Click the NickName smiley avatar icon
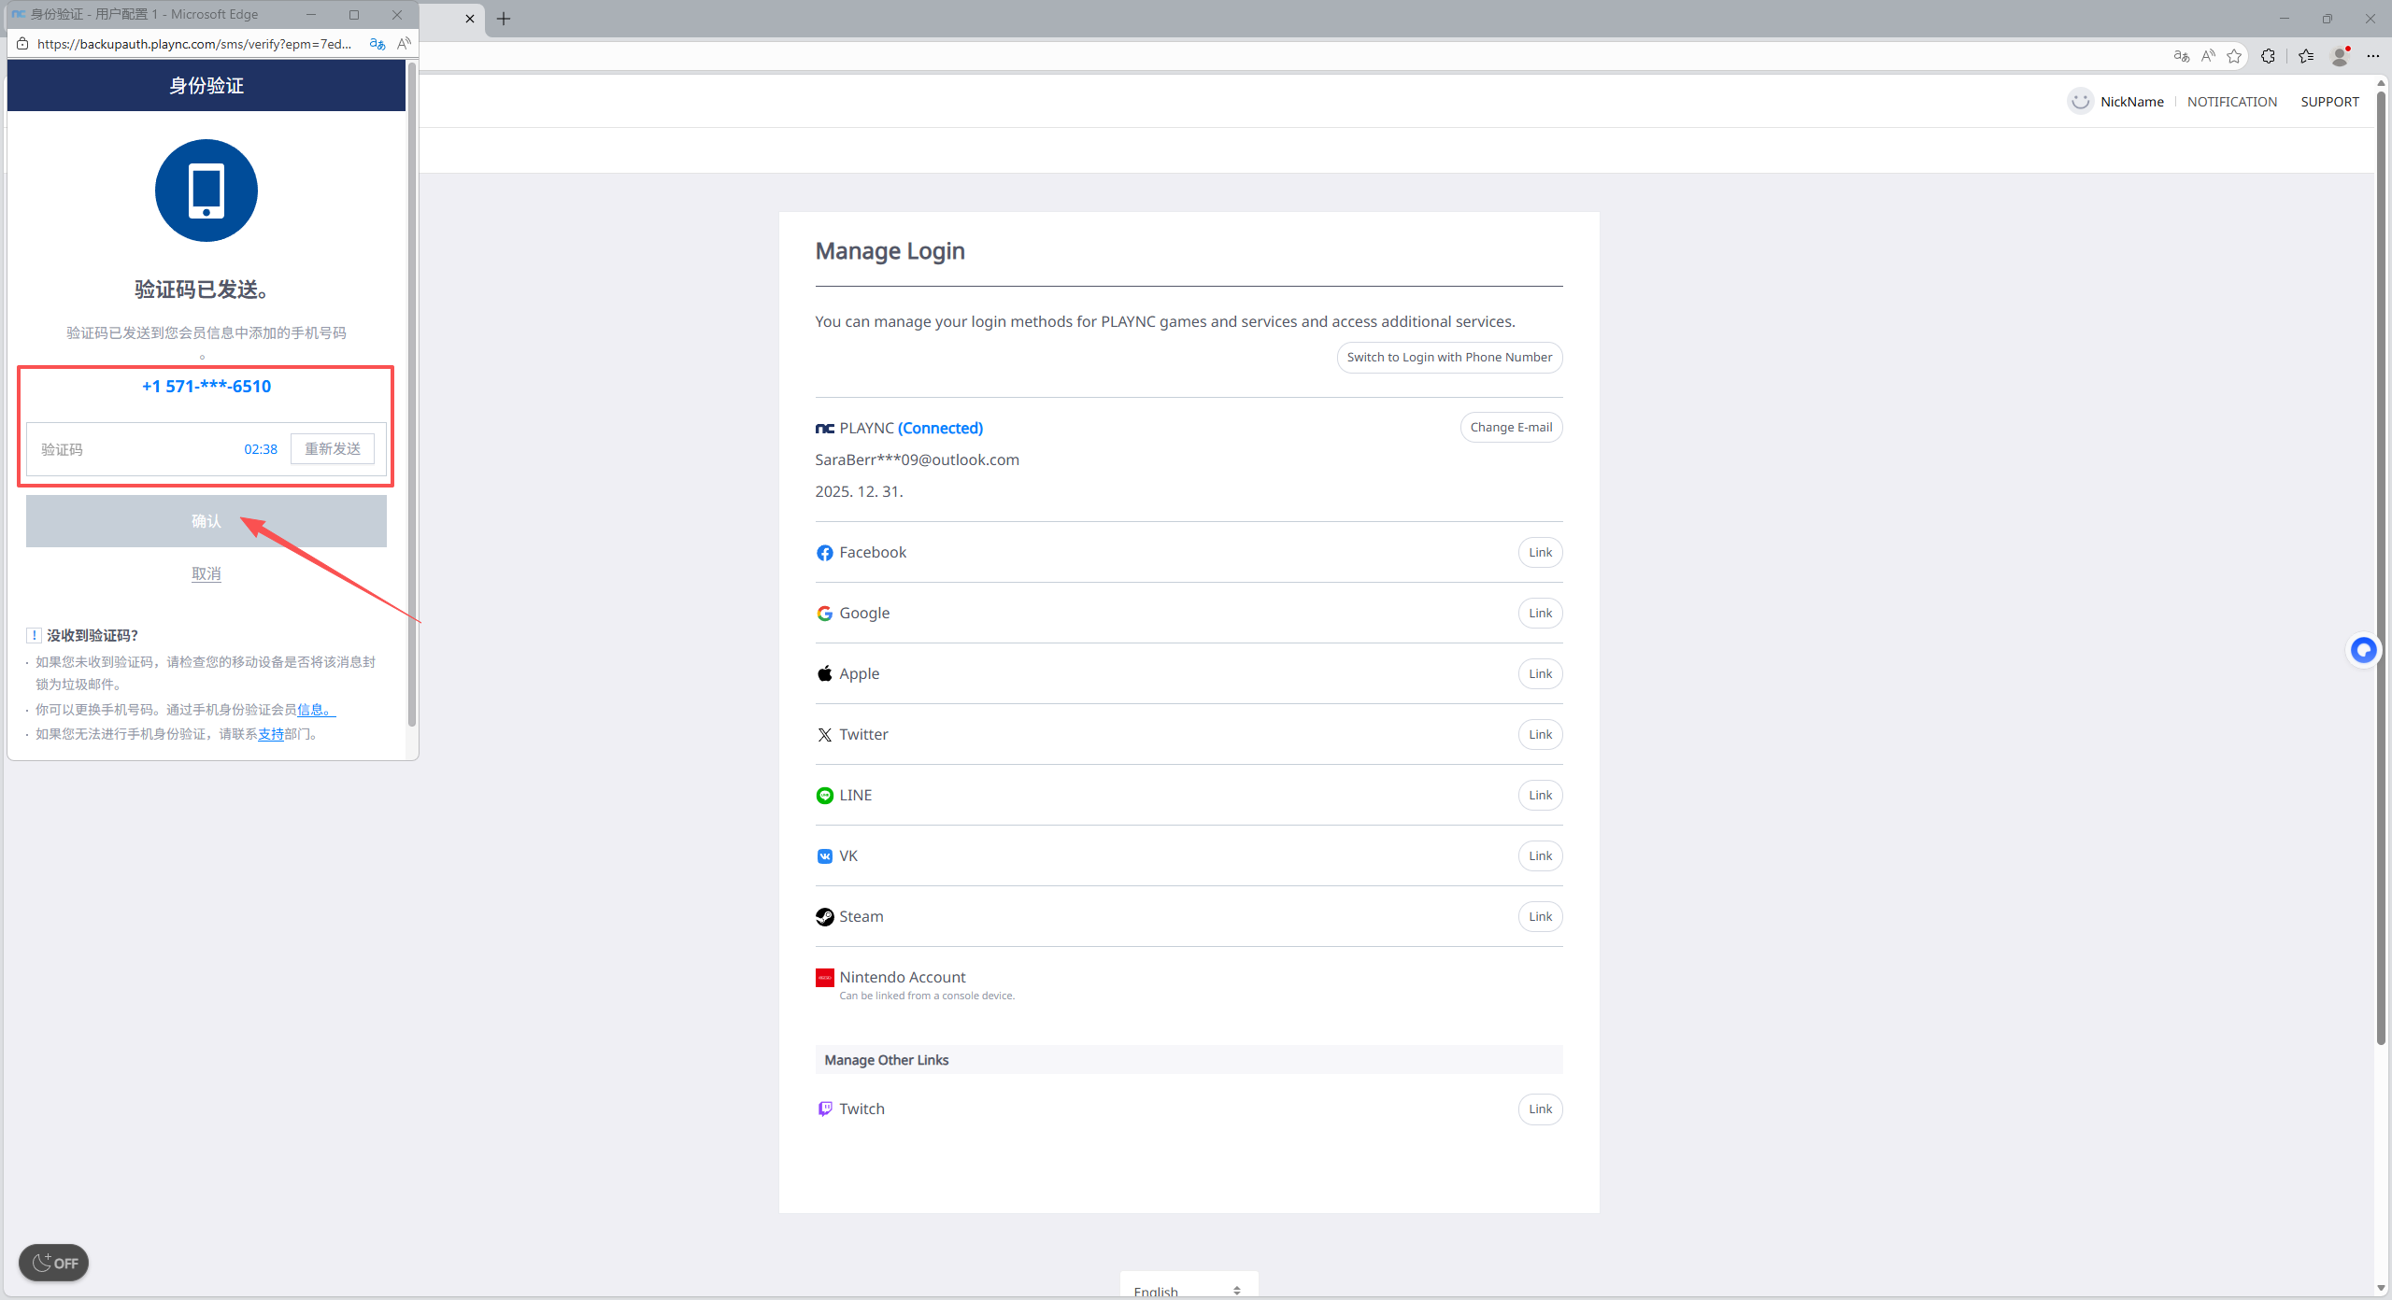 click(x=2080, y=102)
